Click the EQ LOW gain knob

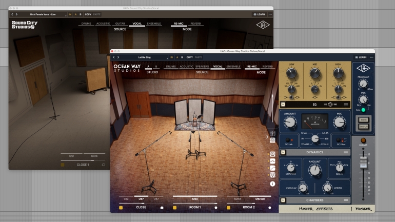(x=291, y=73)
